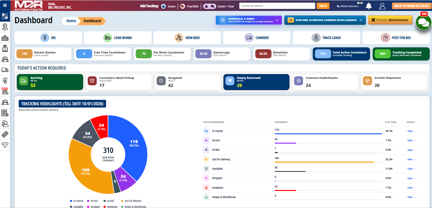The height and width of the screenshot is (208, 432).
Task: Open Post For Bid
Action: pos(396,38)
